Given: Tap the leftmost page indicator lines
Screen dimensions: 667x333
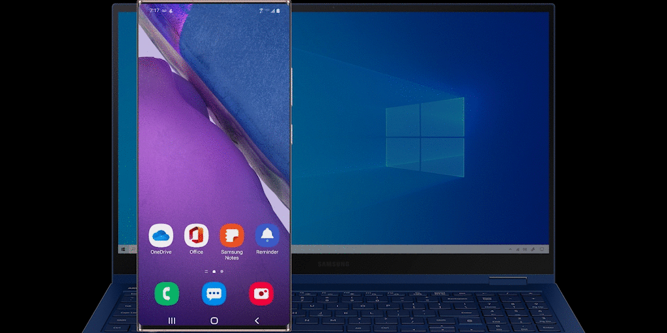Looking at the screenshot, I should point(206,271).
